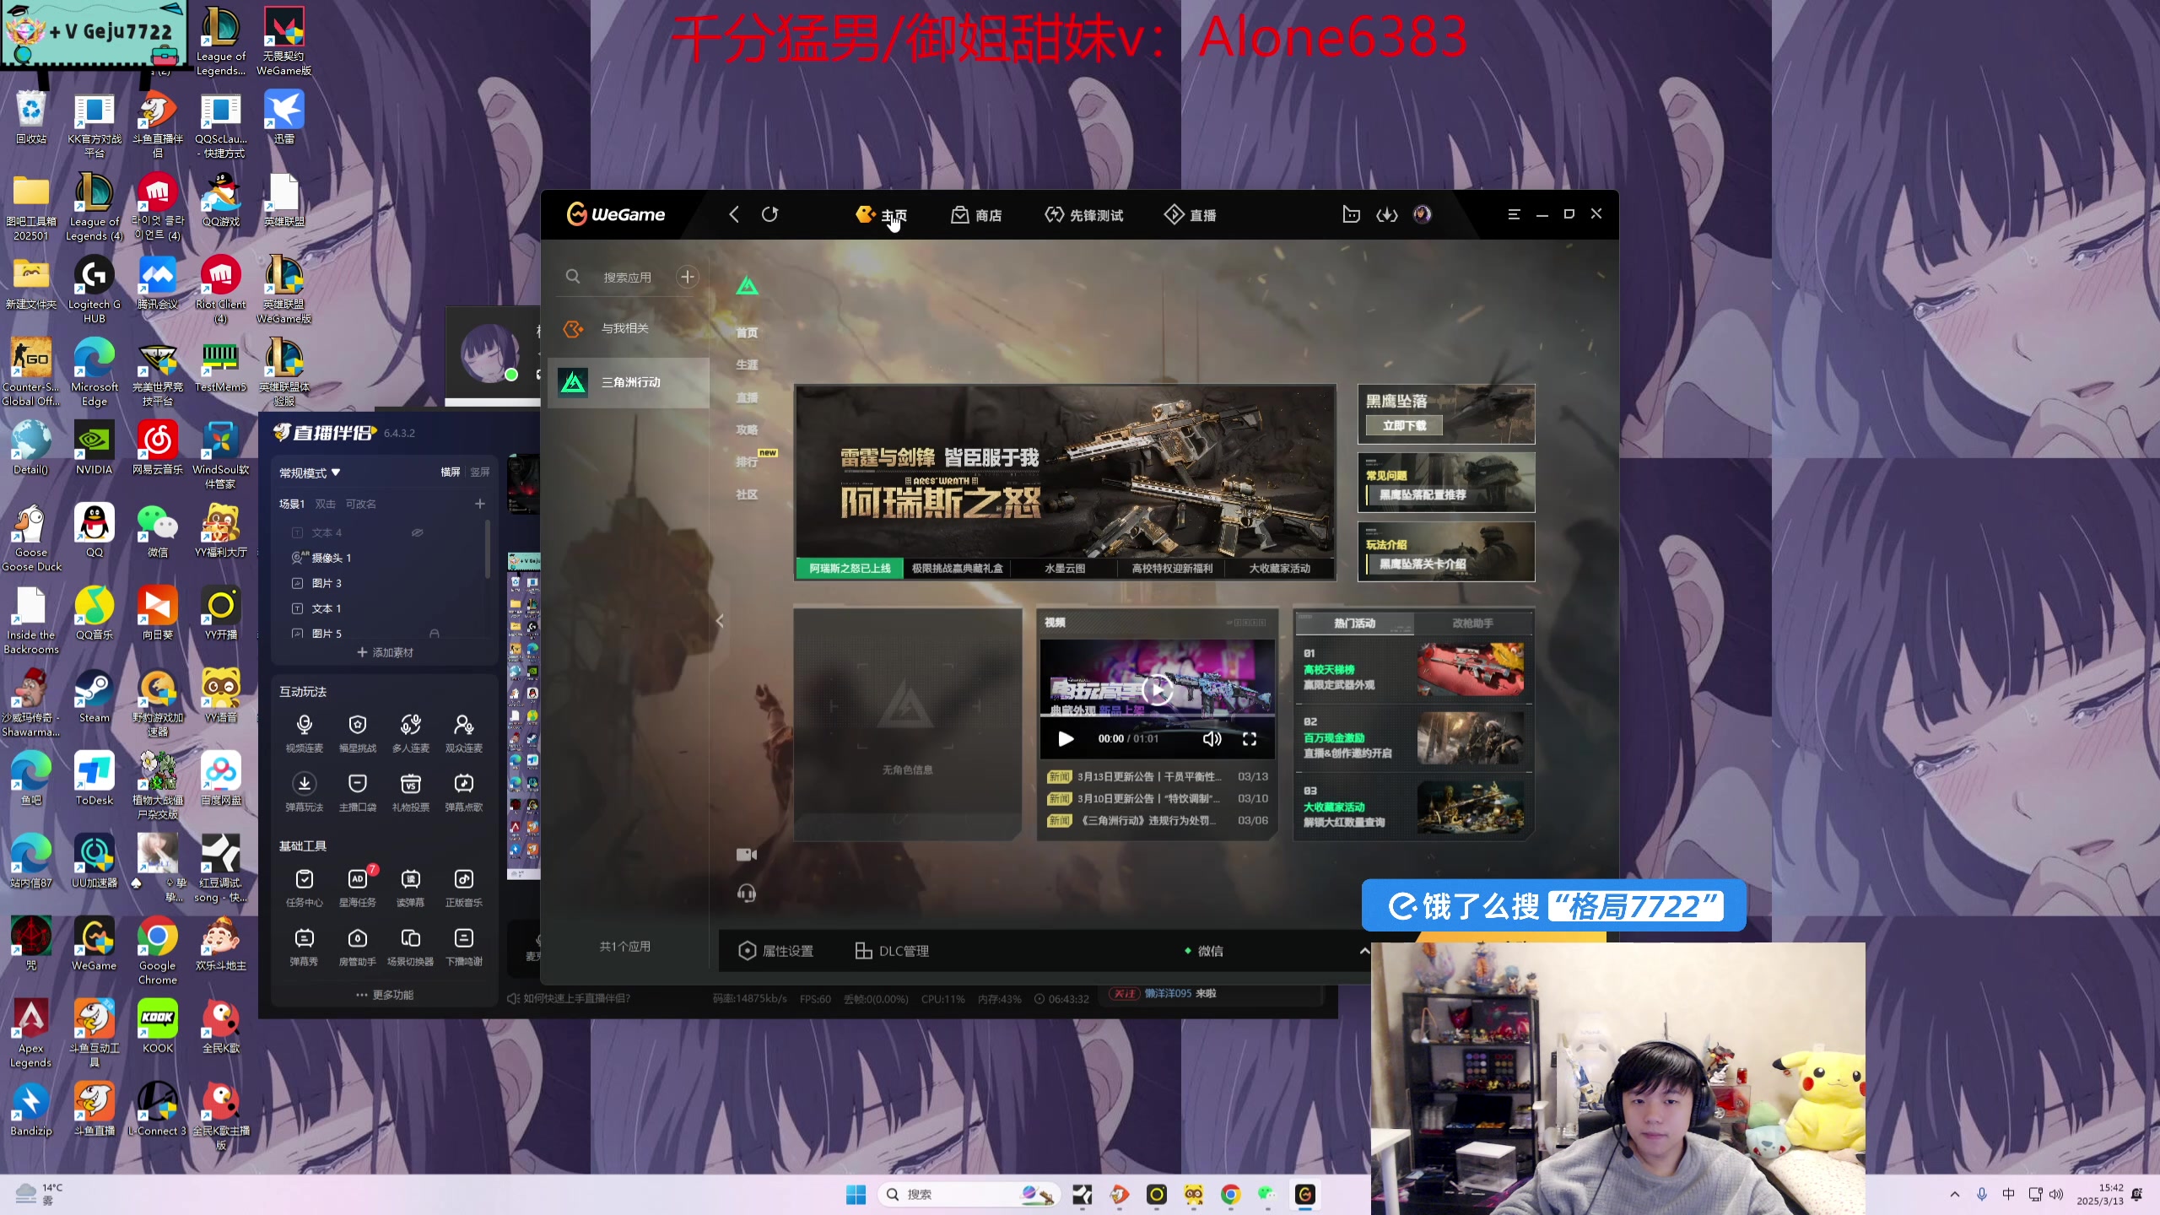
Task: Click the green Delta Force triangle logo
Action: tap(747, 287)
